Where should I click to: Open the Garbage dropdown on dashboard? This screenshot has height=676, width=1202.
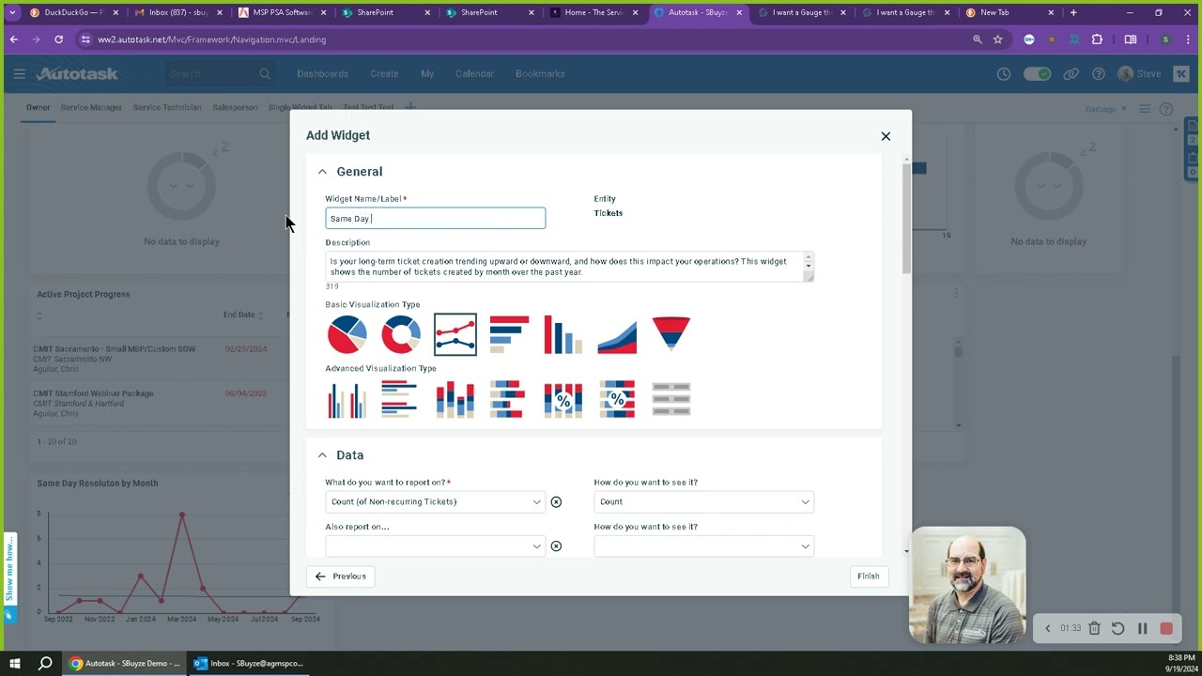[x=1106, y=109]
